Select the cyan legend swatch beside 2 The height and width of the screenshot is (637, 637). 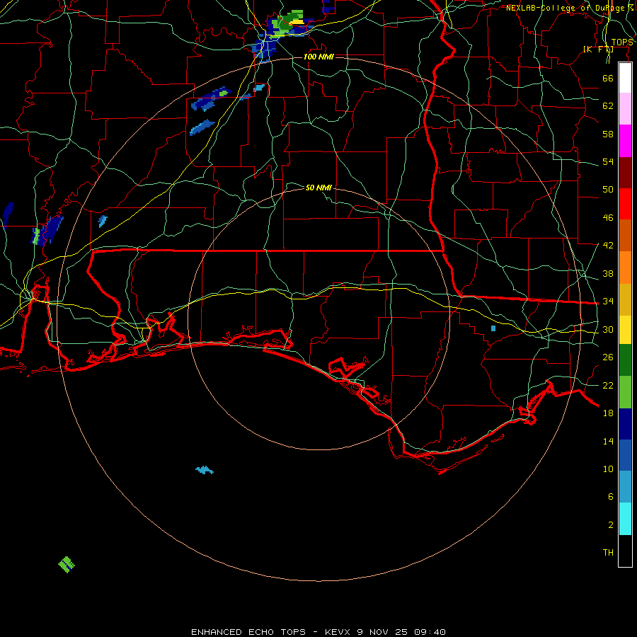click(625, 519)
